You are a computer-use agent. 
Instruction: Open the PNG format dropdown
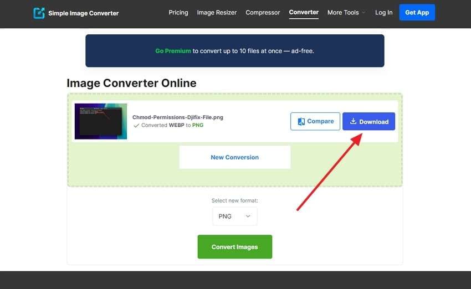(234, 216)
